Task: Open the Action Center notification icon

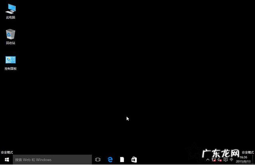Action: pos(226,160)
